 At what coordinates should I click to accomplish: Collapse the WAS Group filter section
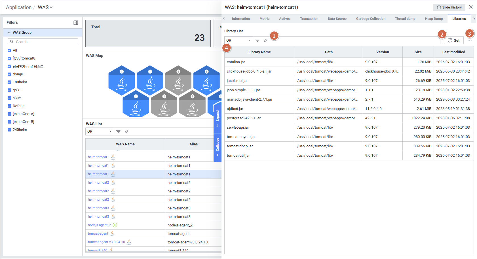(9, 33)
